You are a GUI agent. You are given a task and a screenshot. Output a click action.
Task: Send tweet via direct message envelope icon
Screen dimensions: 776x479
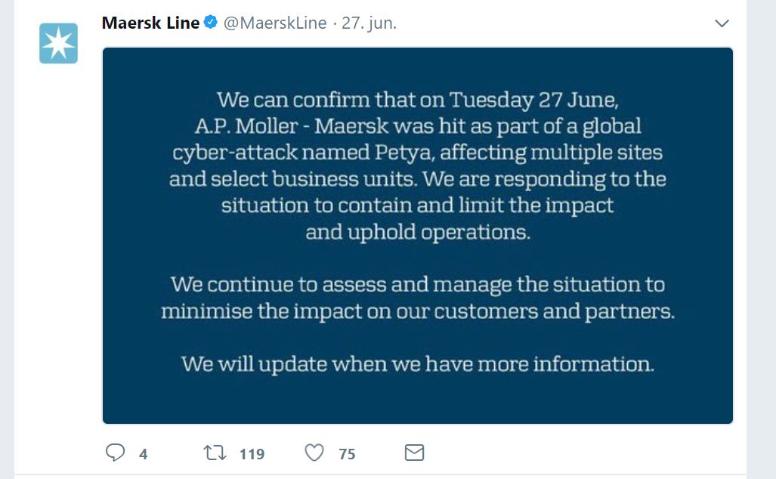tap(414, 453)
